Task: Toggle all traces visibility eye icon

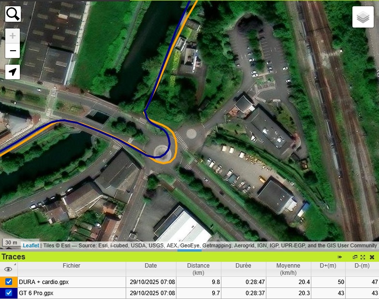Action: coord(8,269)
